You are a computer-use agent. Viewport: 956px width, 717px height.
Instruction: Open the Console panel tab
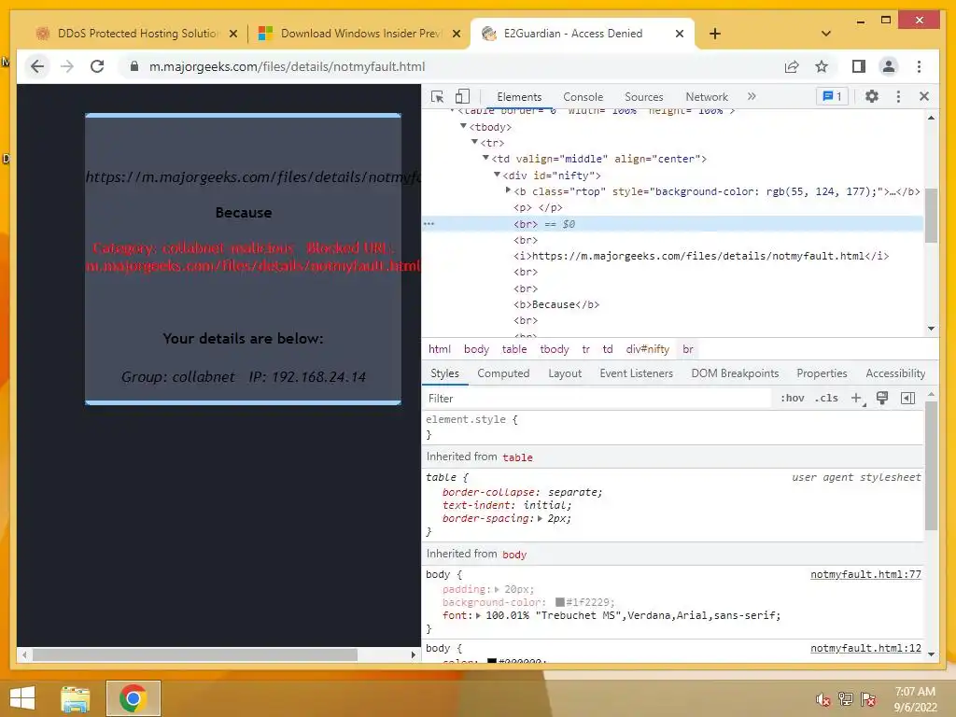point(583,96)
